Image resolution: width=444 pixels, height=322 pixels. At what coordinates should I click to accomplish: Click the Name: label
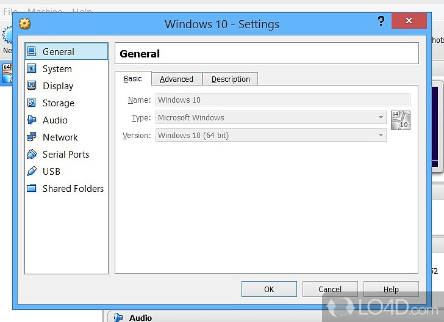139,100
